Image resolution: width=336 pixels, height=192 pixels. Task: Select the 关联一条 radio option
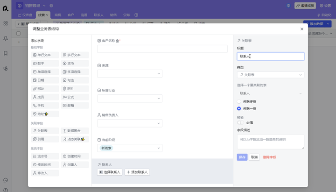click(239, 108)
